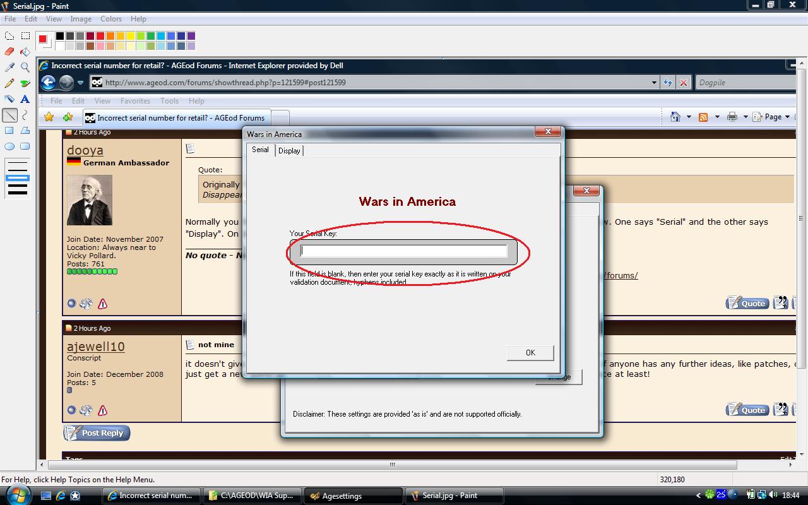The image size is (808, 505).
Task: Pick the yellow color swatch
Action: pos(130,36)
